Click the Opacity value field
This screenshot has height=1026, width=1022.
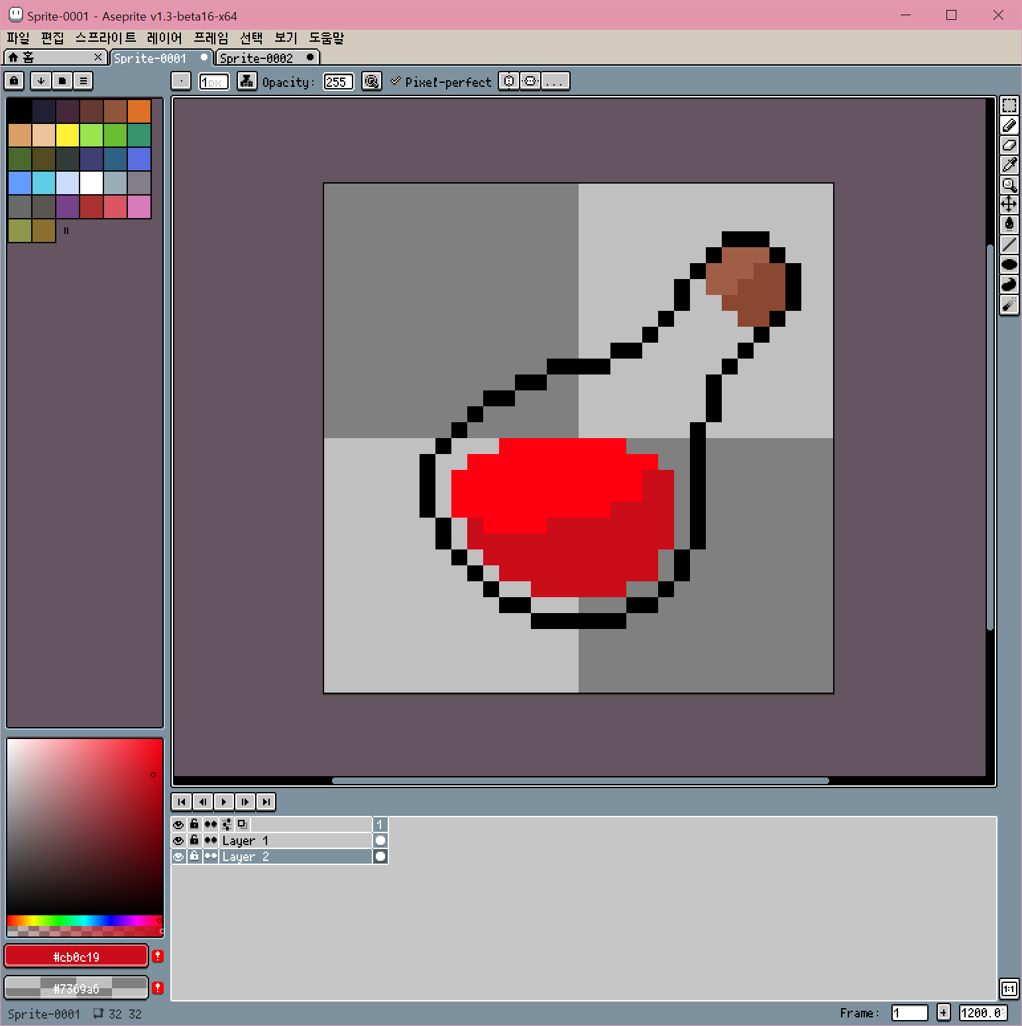(338, 82)
